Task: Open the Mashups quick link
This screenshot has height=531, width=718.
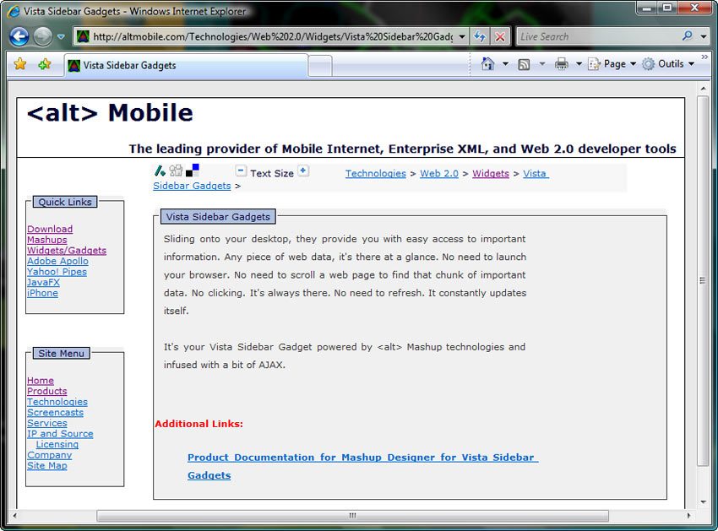Action: [47, 240]
